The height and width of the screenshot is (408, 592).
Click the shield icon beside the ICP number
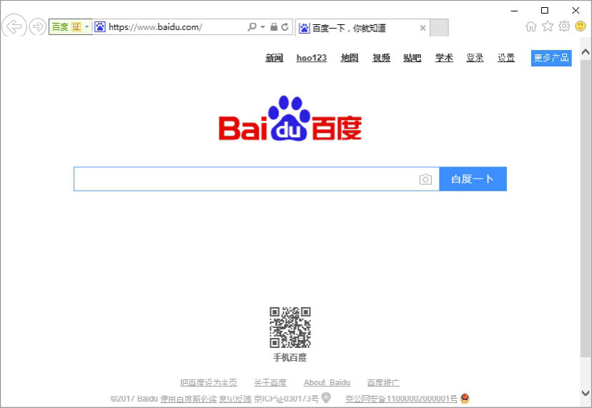click(326, 398)
